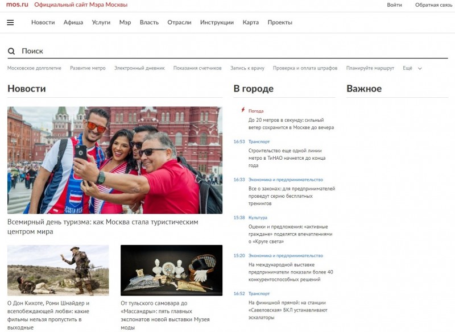Open the Оценки и предложения news item
This screenshot has width=455, height=332.
click(x=290, y=234)
